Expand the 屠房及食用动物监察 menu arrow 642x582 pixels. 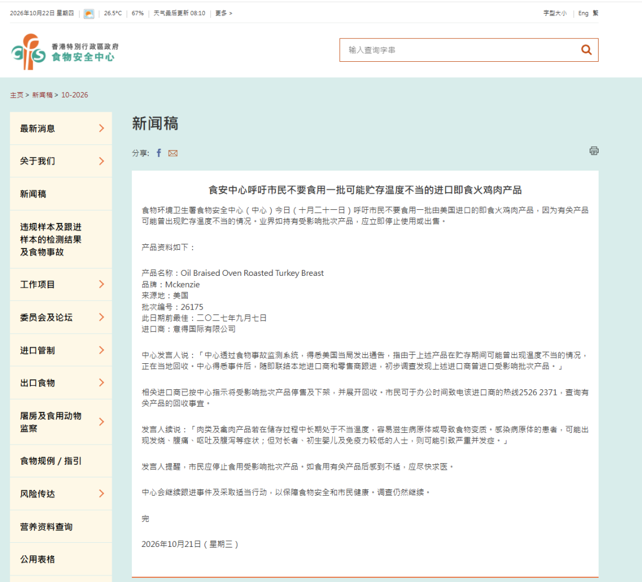[102, 422]
